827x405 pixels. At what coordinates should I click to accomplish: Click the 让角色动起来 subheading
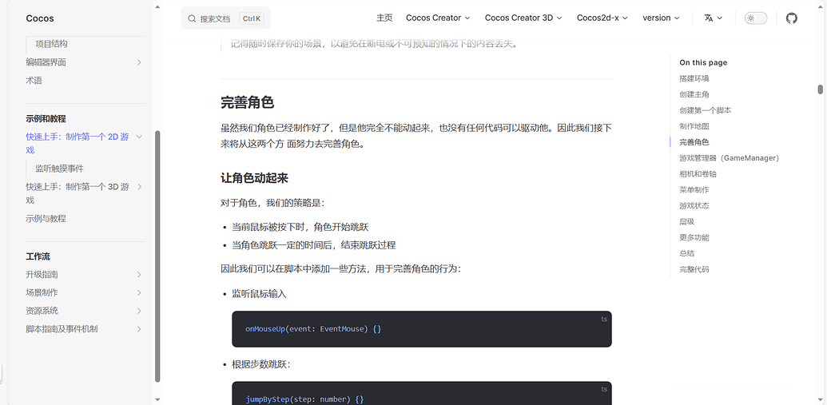pyautogui.click(x=254, y=178)
